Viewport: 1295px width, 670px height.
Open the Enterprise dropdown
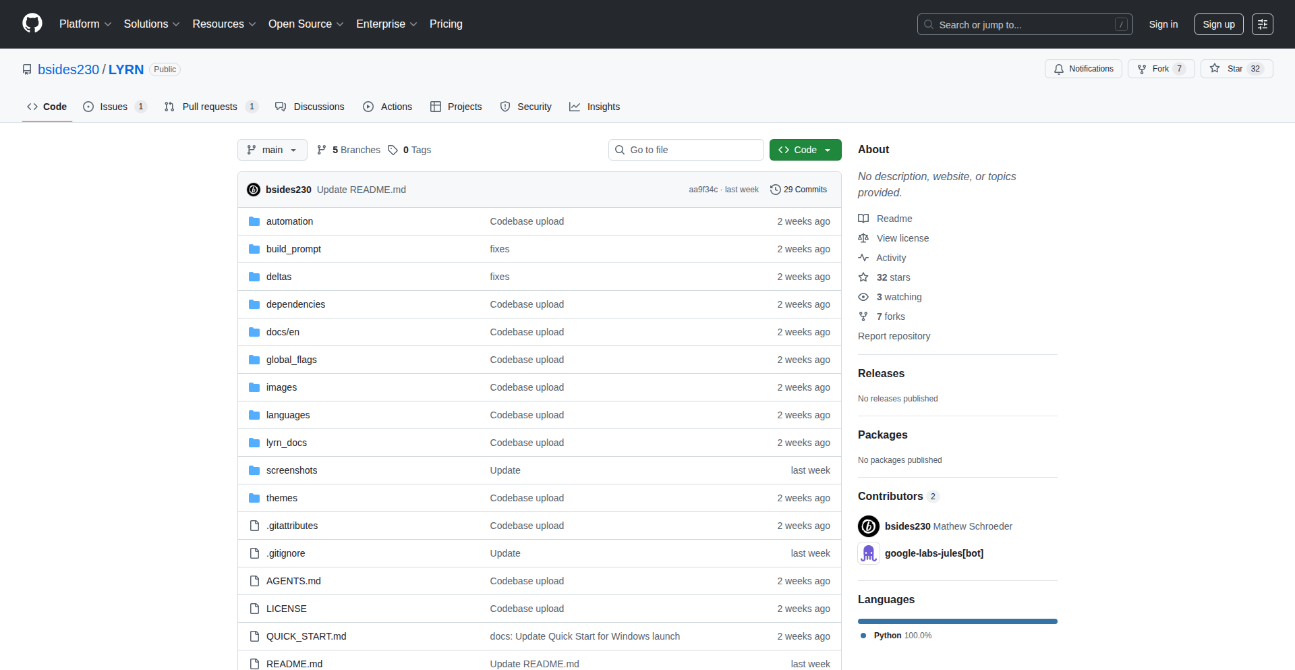point(386,24)
